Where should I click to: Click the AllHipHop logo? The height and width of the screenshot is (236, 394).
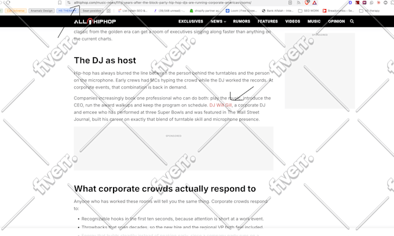(95, 21)
